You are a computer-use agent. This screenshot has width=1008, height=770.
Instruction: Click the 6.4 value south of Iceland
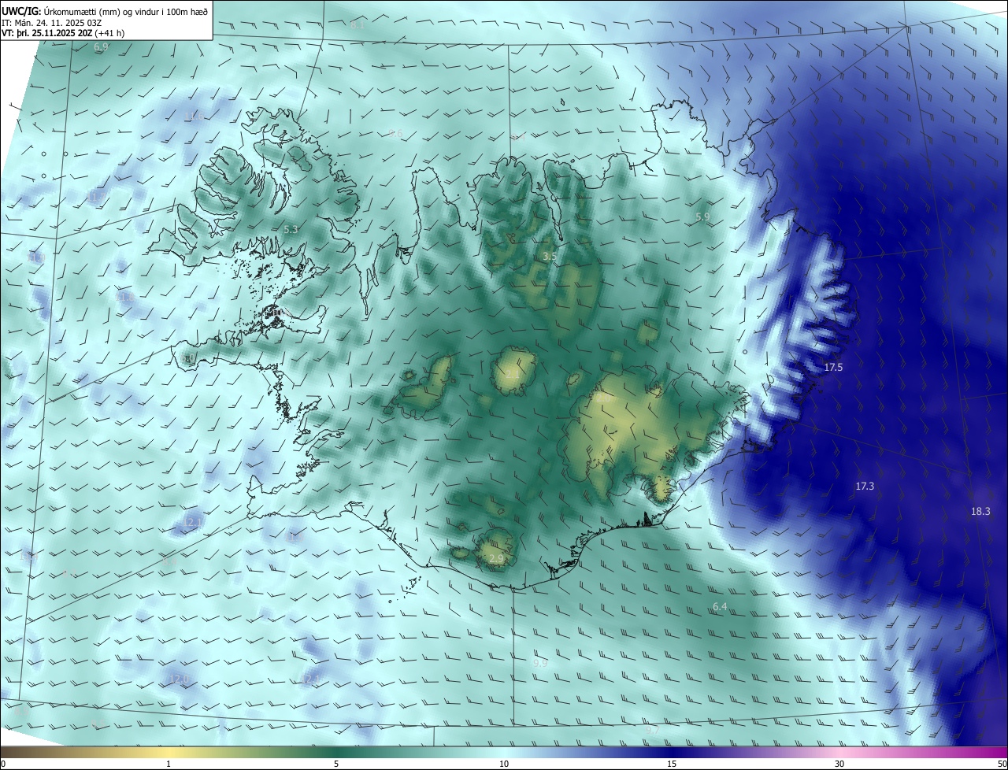(x=720, y=607)
